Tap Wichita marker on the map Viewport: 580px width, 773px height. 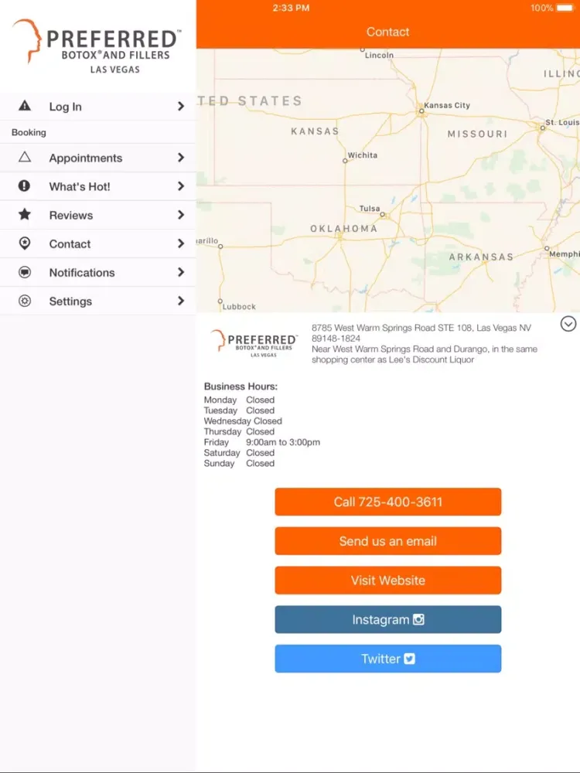[345, 161]
